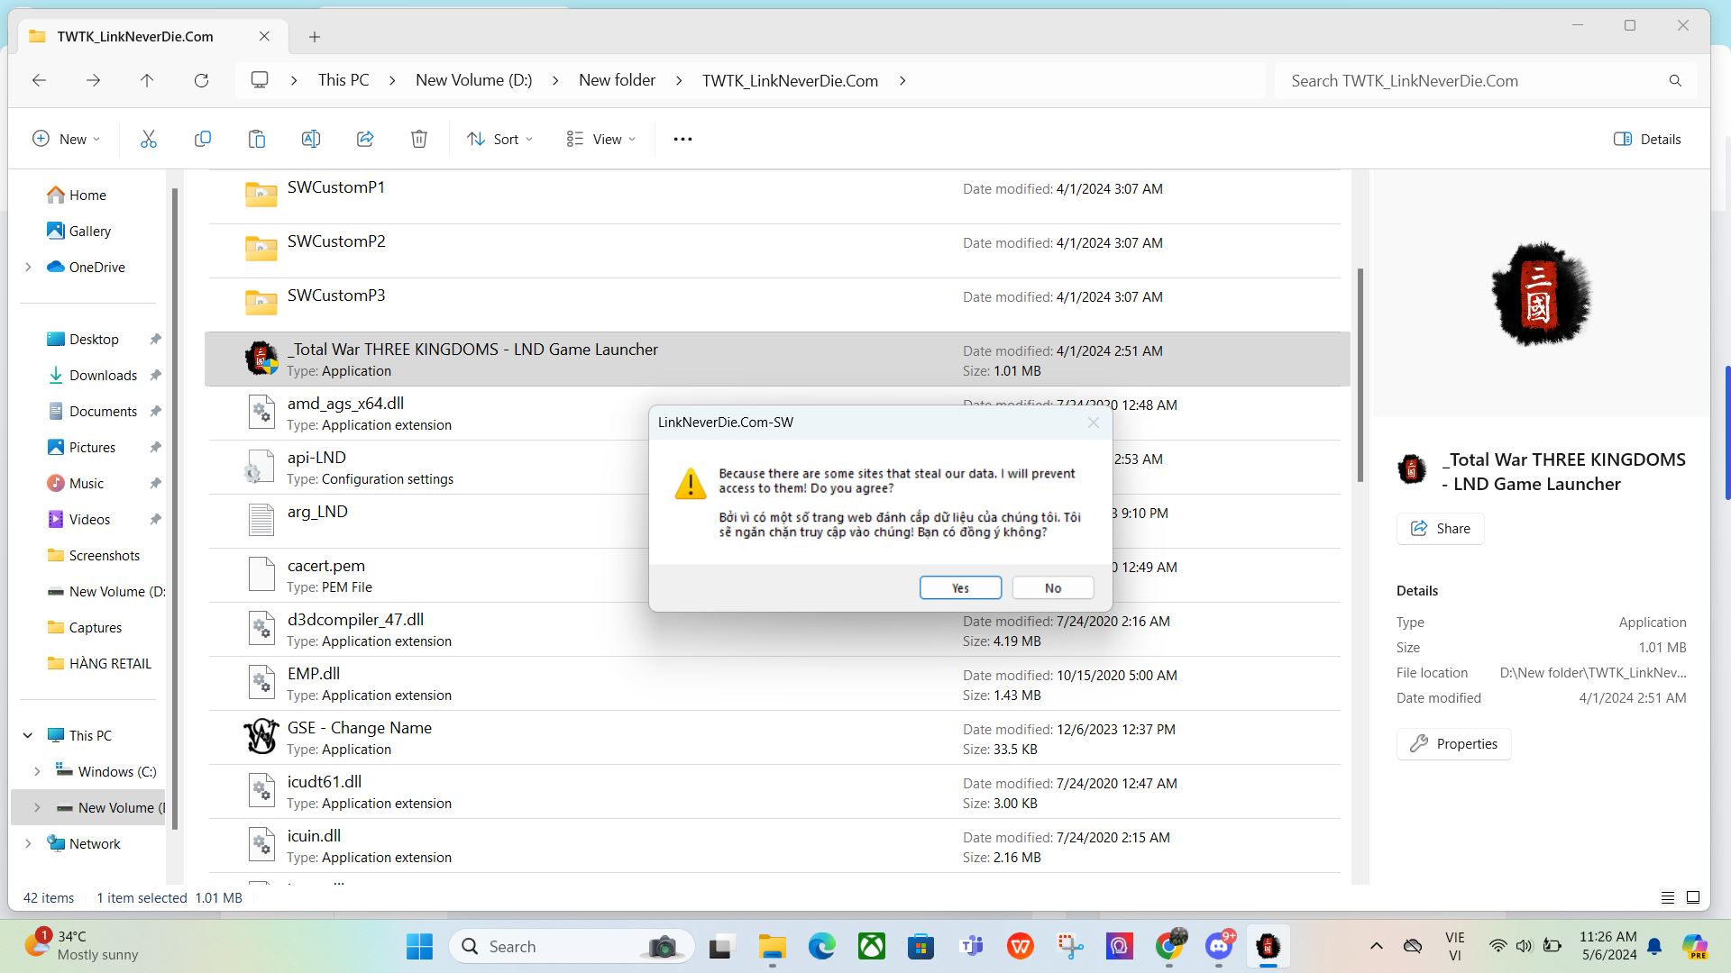Open Documents in Quick access
The height and width of the screenshot is (973, 1731).
click(103, 411)
